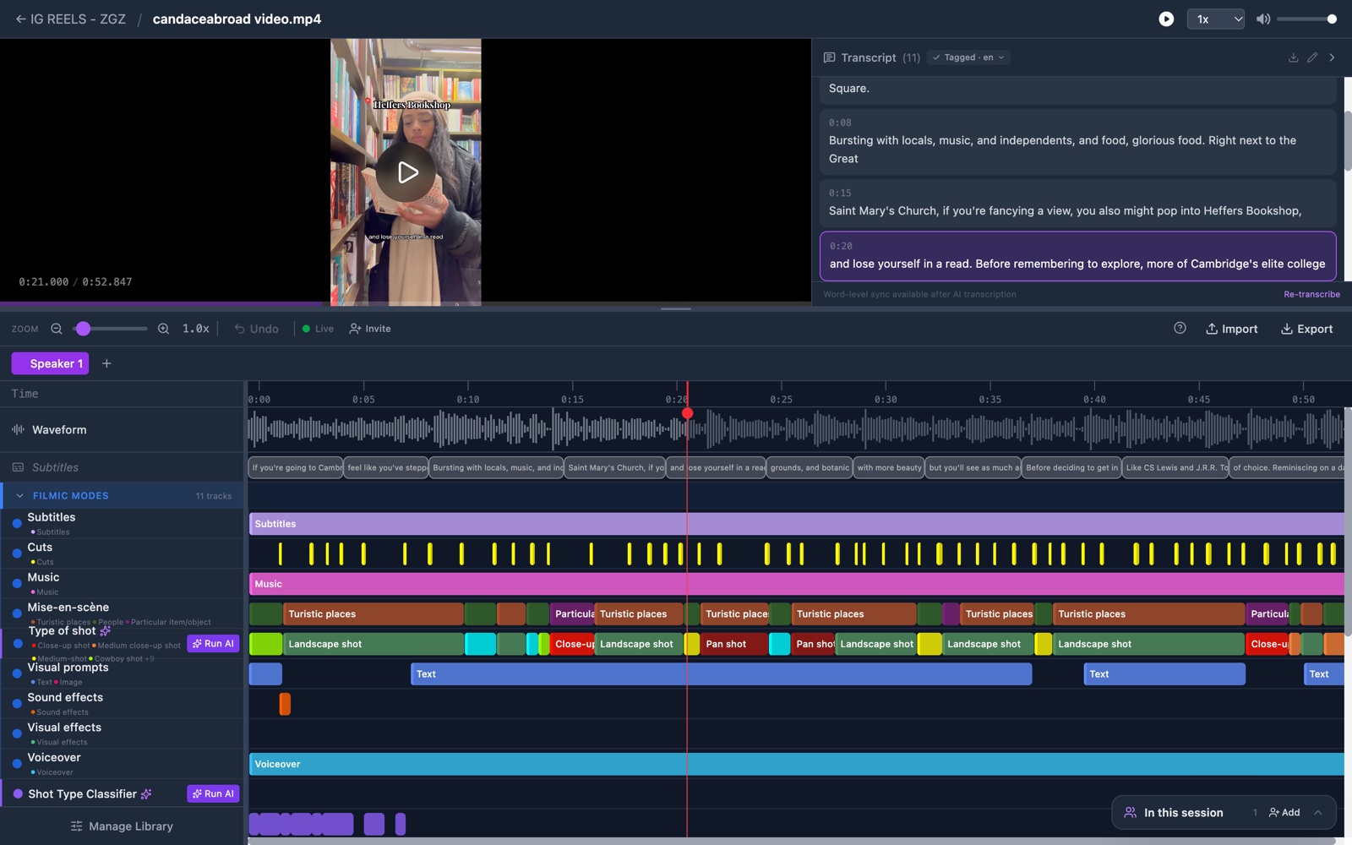Click the Subtitles track icon in the header
The height and width of the screenshot is (845, 1352).
pyautogui.click(x=18, y=467)
